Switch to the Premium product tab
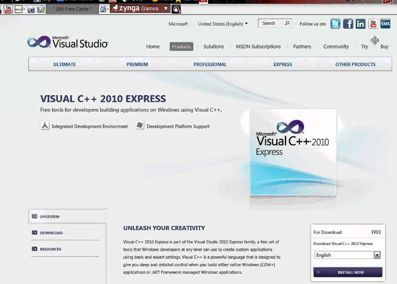Screen dimensions: 397x284 137,64
